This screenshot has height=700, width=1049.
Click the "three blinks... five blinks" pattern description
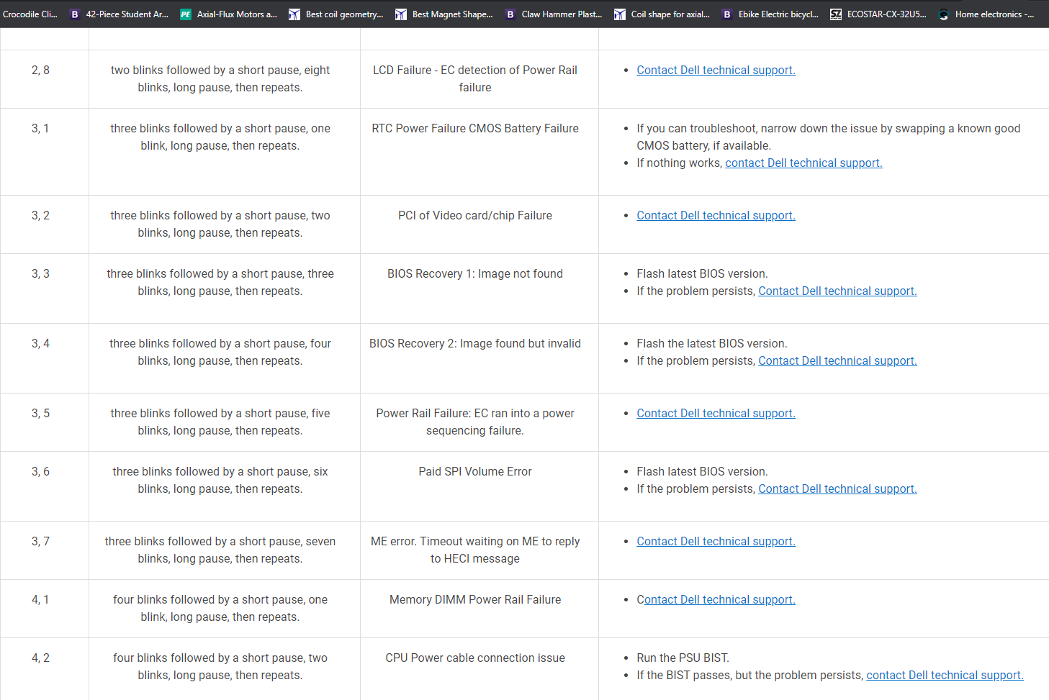click(220, 422)
